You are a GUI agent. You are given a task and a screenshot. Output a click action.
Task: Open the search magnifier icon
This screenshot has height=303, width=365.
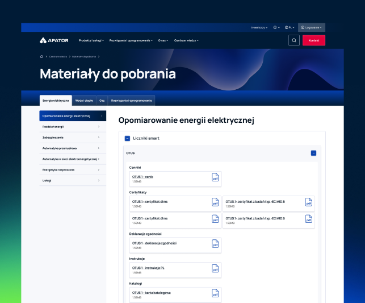point(294,40)
